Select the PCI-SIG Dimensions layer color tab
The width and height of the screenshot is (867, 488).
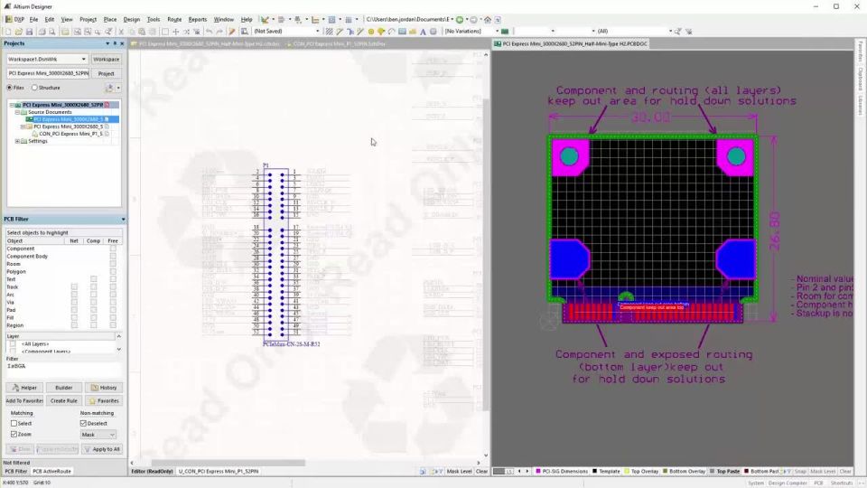pos(561,472)
